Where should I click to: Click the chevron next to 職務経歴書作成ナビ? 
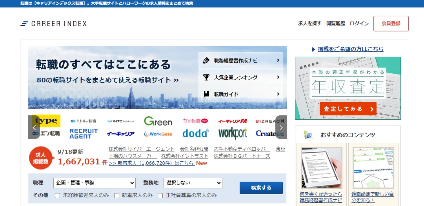click(x=278, y=60)
